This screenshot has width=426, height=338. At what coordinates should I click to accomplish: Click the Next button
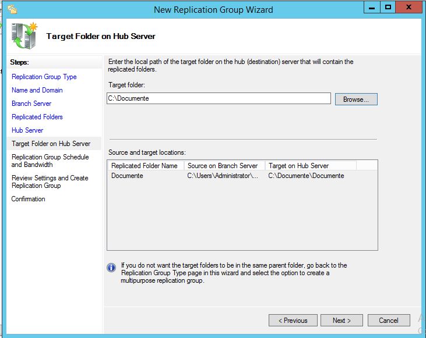[x=341, y=321]
